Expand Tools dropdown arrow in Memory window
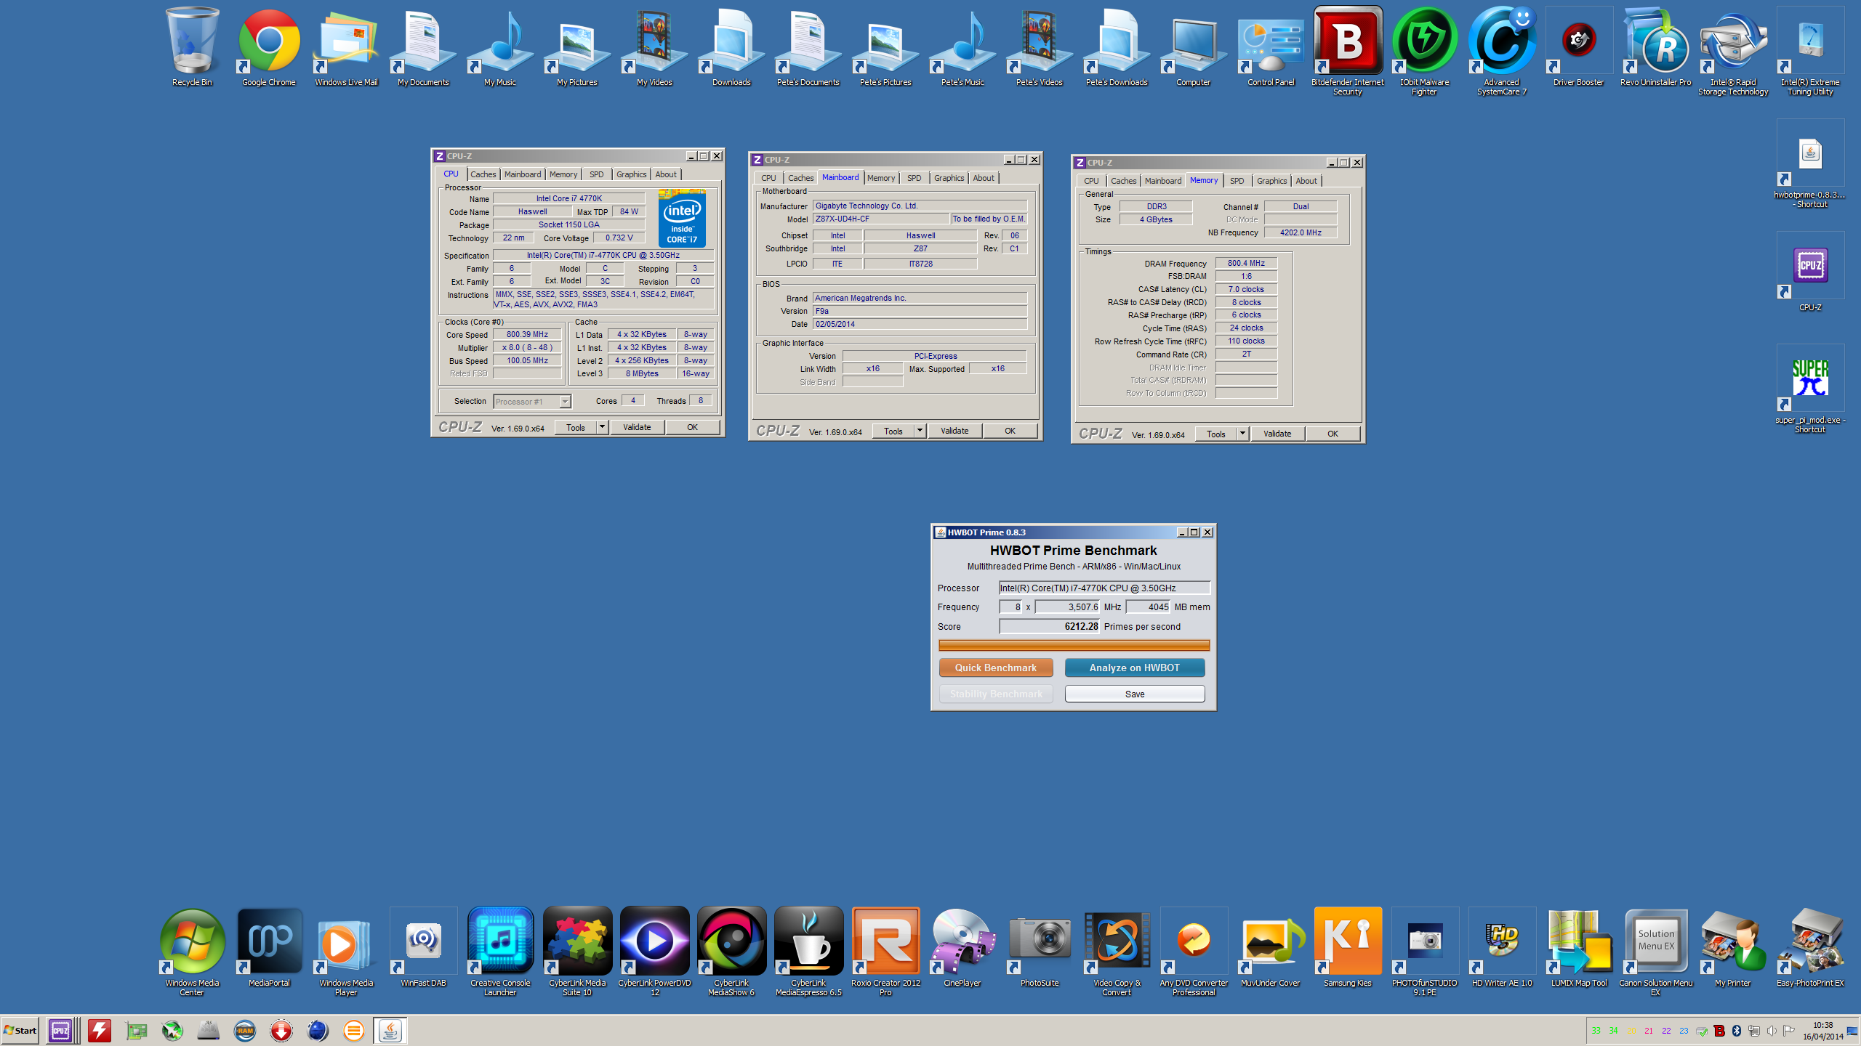The image size is (1861, 1046). tap(1242, 434)
